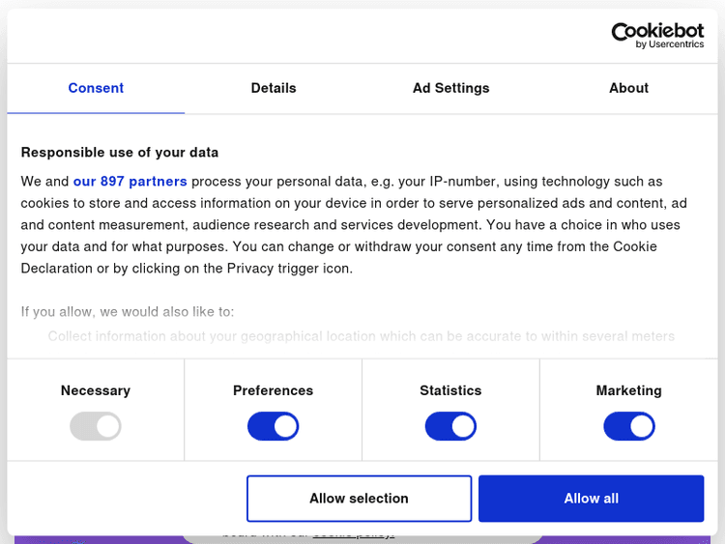This screenshot has height=544, width=725.
Task: Disable the Preferences cookies toggle
Action: pyautogui.click(x=274, y=426)
